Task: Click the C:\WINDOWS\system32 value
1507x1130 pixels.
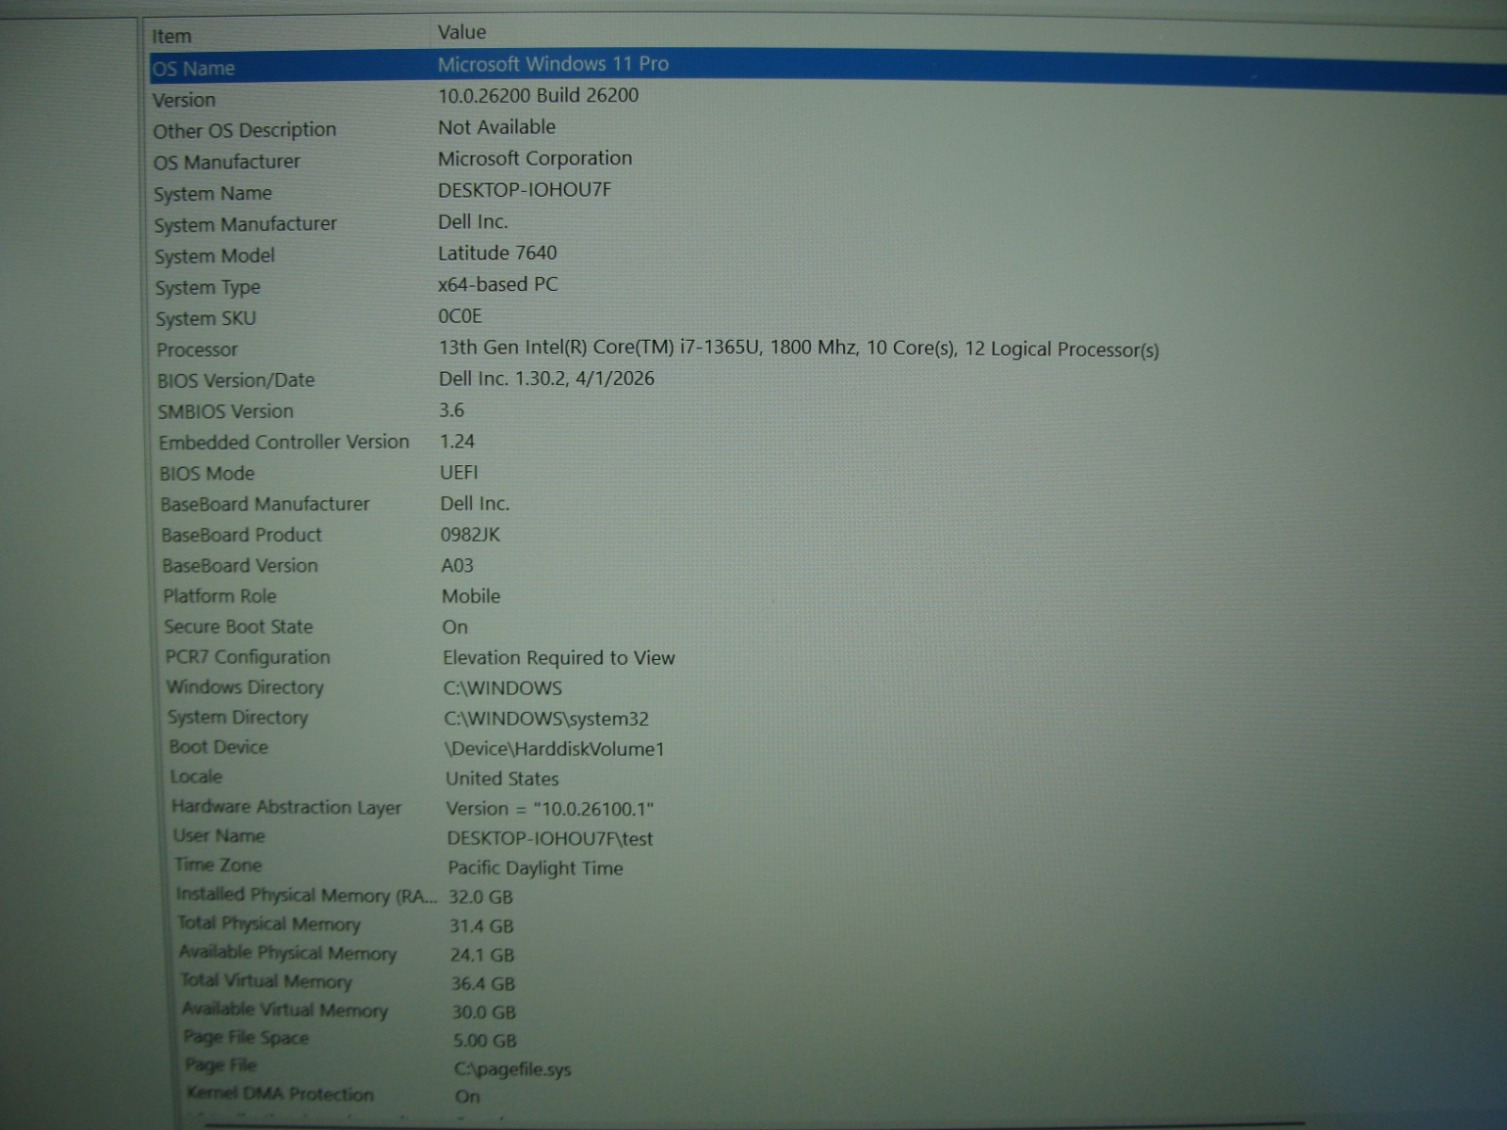Action: 546,718
